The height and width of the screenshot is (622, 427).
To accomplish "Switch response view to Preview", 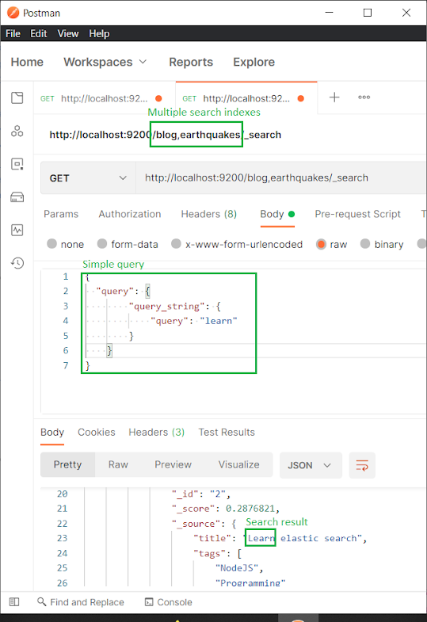I will (x=173, y=464).
